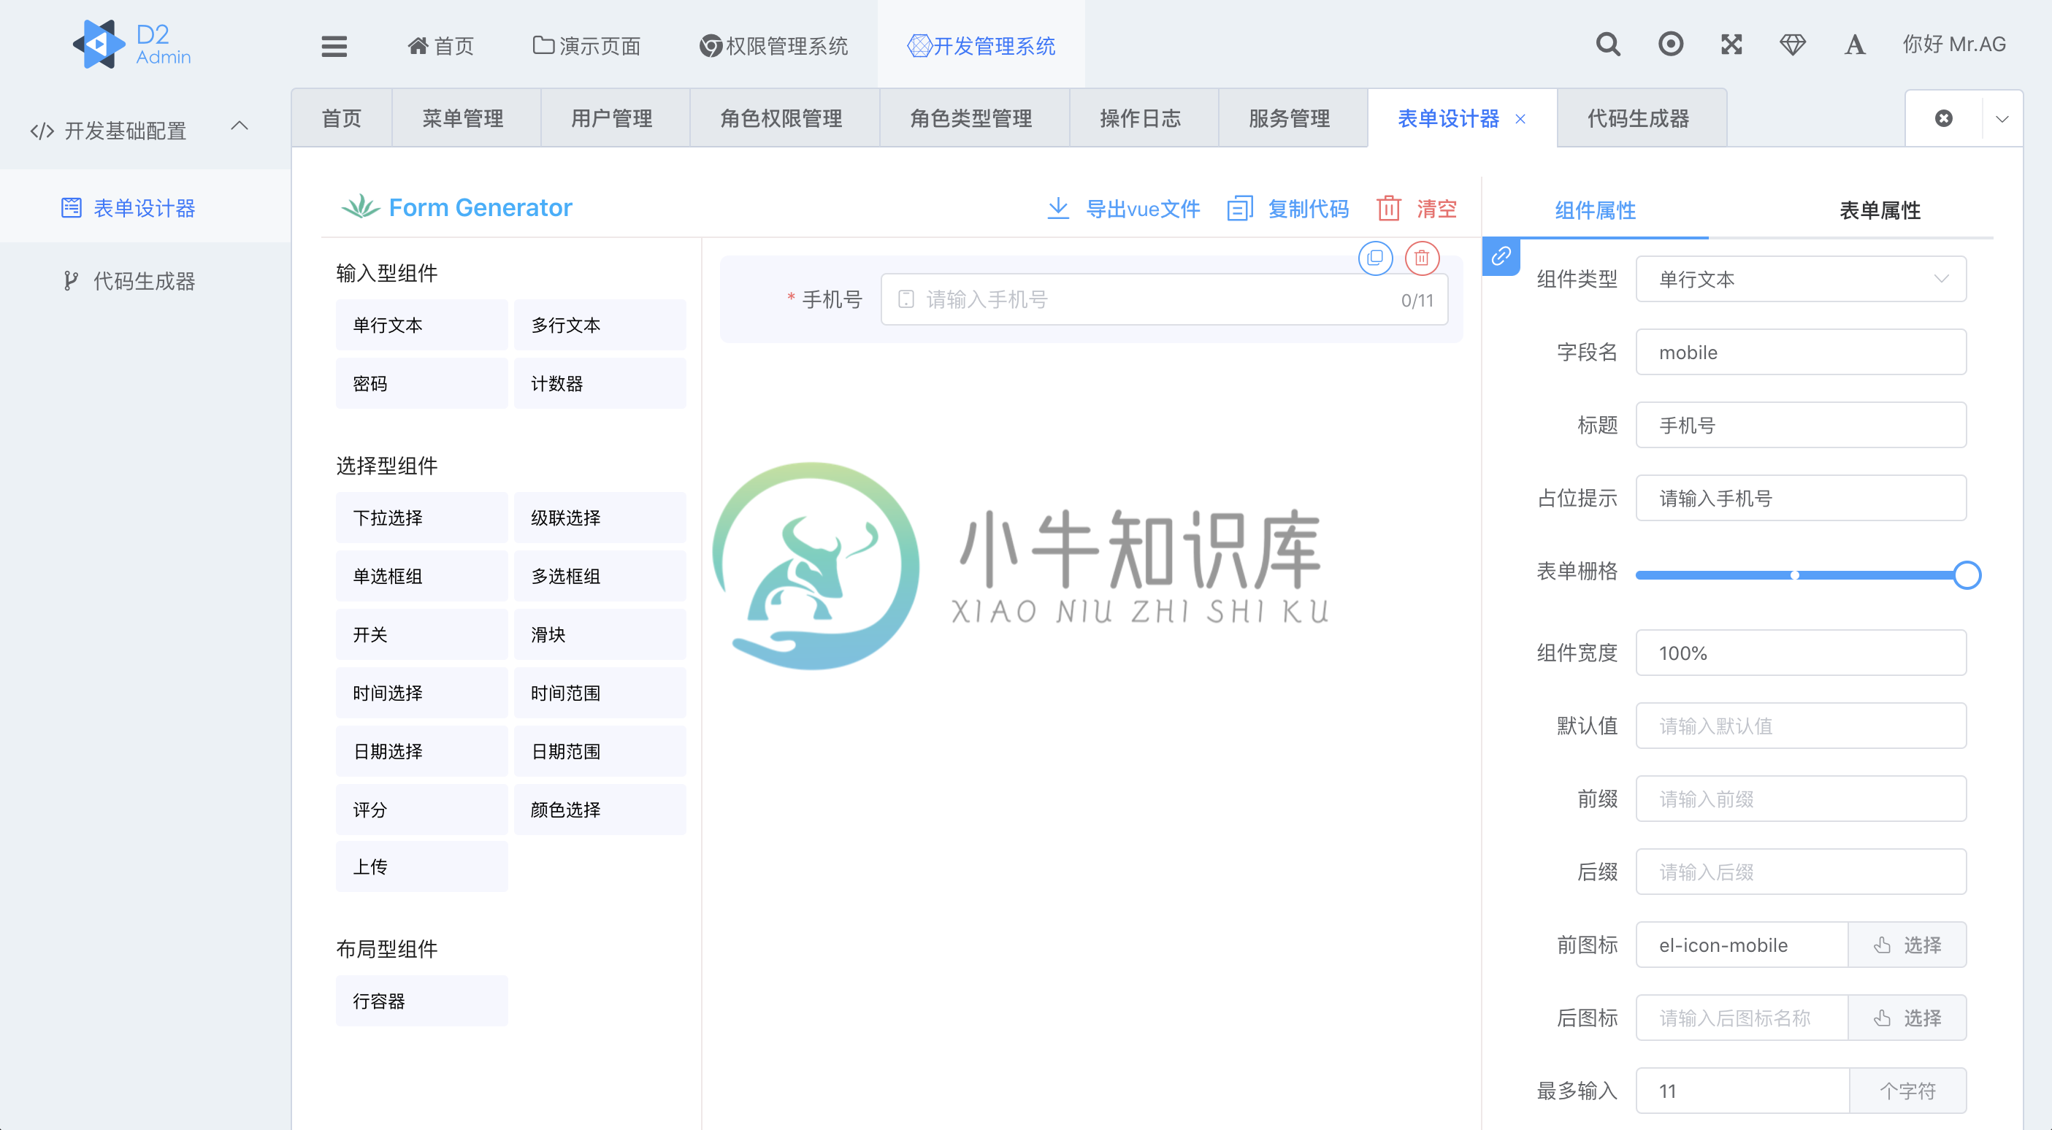
Task: Select the 表单属性 properties tab
Action: (1879, 210)
